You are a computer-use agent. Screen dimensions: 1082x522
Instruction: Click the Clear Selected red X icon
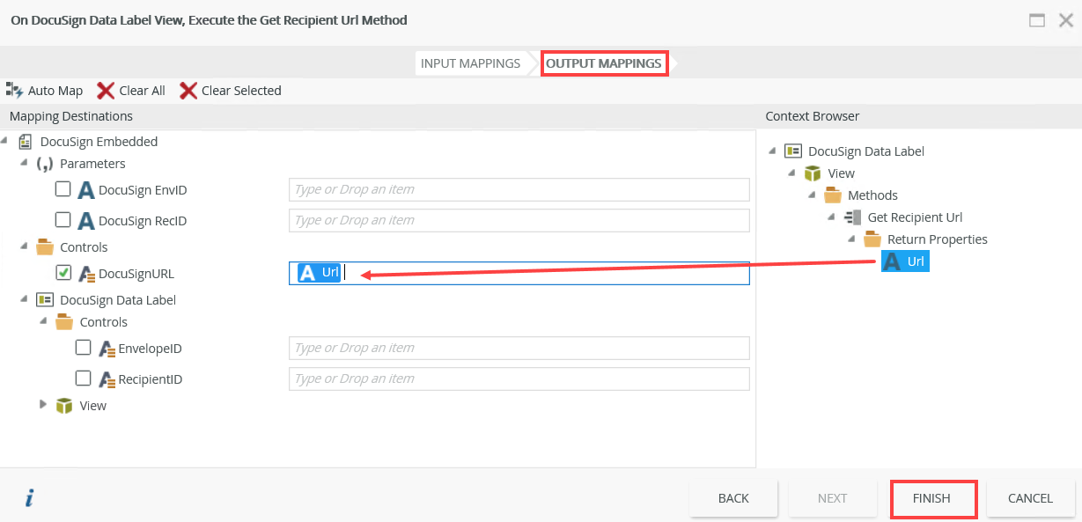pyautogui.click(x=188, y=90)
